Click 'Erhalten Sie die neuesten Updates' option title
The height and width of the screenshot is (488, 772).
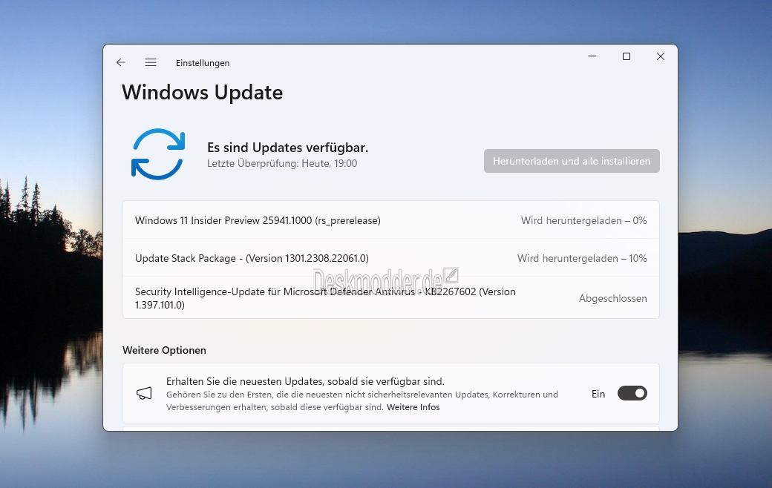click(x=305, y=381)
